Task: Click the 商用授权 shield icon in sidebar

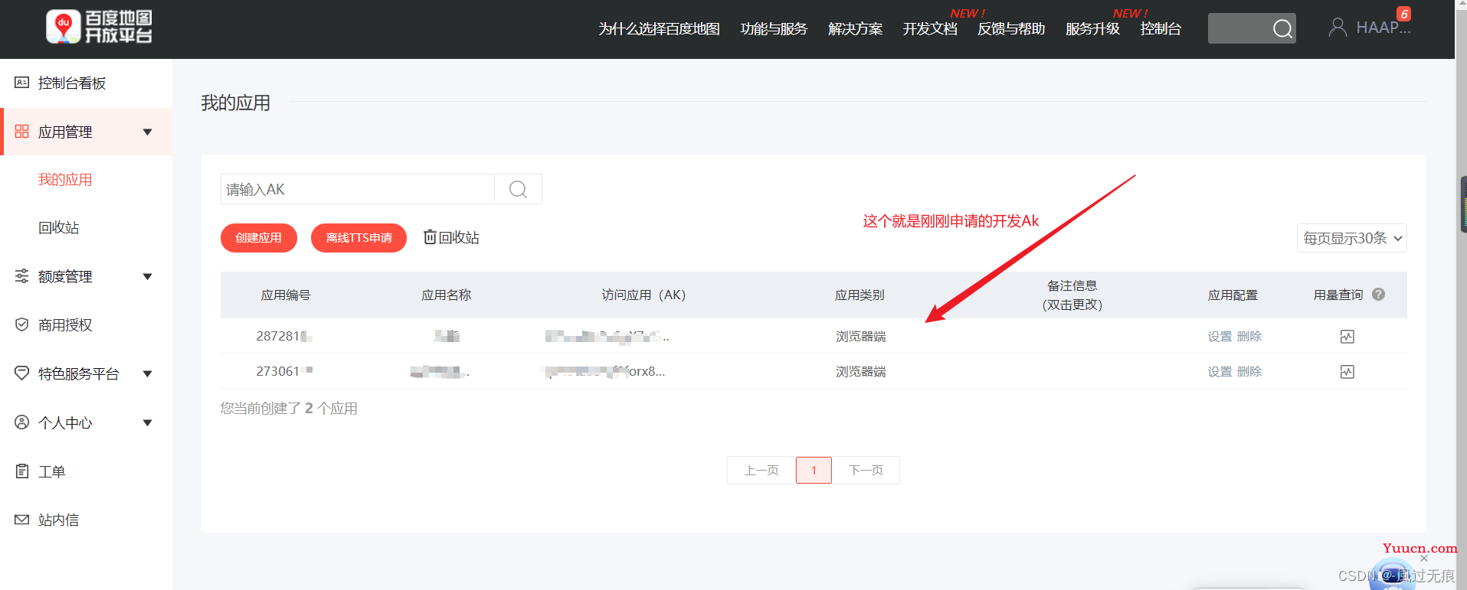Action: pos(21,324)
